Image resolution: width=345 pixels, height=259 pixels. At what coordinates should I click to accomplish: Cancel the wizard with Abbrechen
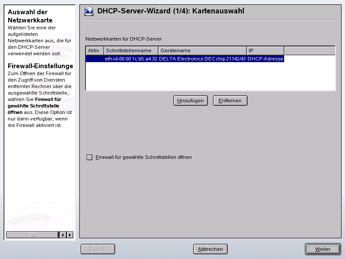(x=211, y=249)
